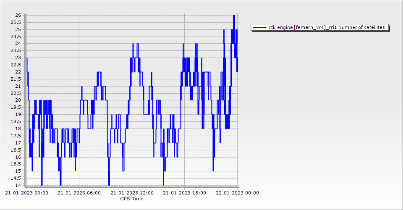Click the 21-01-2023 18:00 x-axis label

coord(185,193)
